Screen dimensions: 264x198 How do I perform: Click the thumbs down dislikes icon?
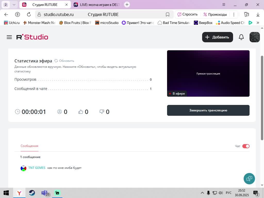tap(102, 112)
